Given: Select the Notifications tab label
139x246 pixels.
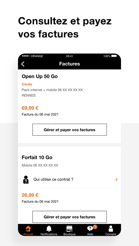Looking at the screenshot, I should click(49, 234).
